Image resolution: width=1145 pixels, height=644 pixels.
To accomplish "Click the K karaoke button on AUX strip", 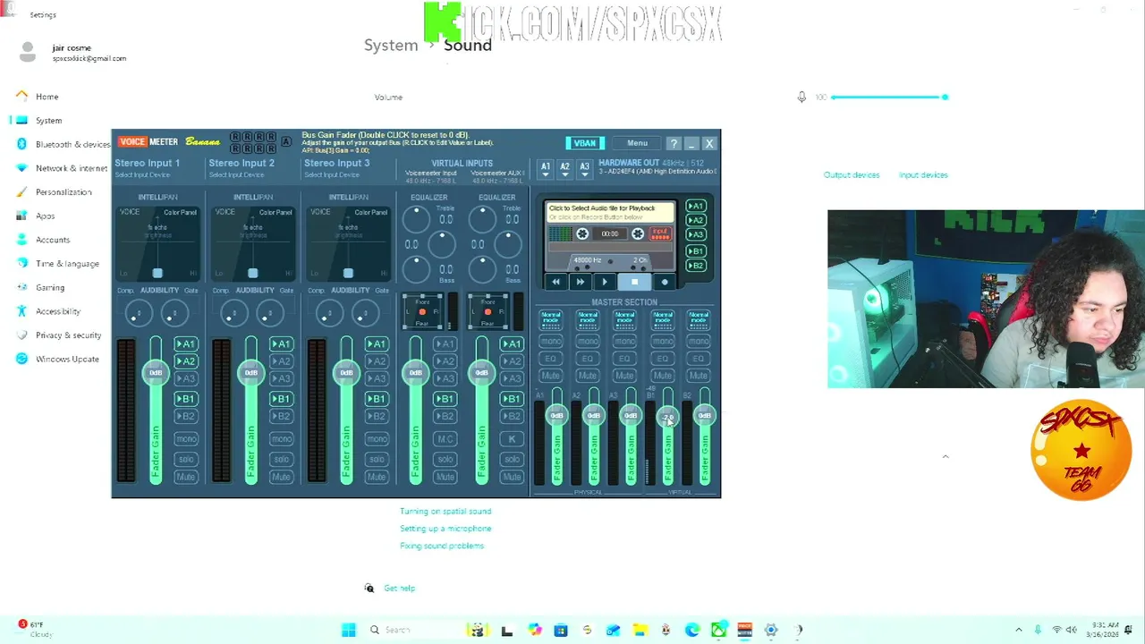I will [512, 439].
